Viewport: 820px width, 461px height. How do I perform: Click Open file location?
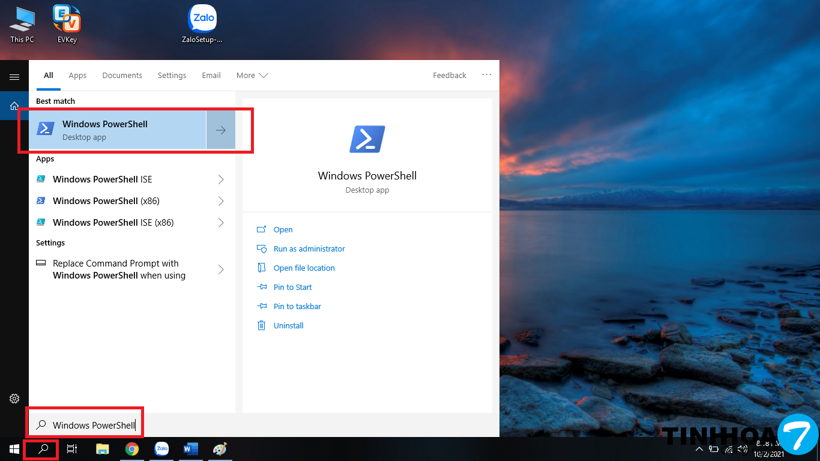(x=304, y=268)
